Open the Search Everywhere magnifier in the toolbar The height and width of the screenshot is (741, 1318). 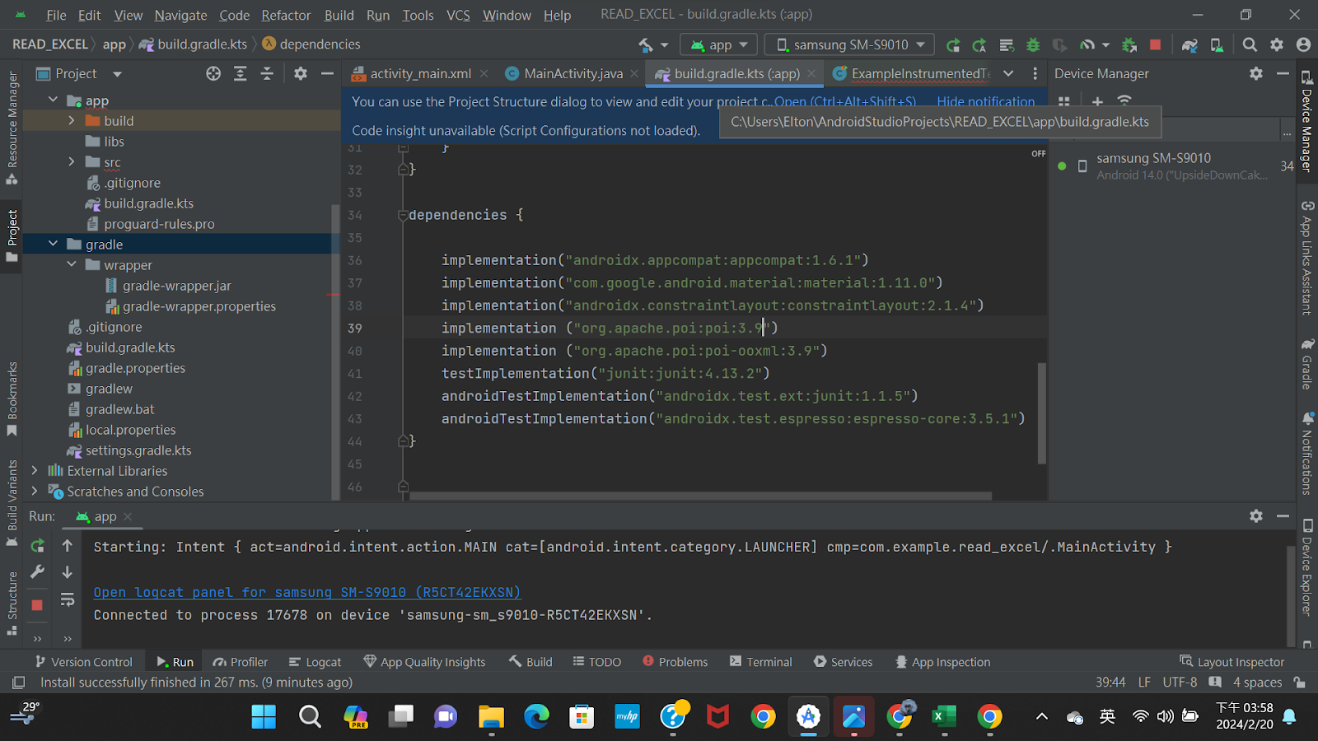[x=1250, y=45]
